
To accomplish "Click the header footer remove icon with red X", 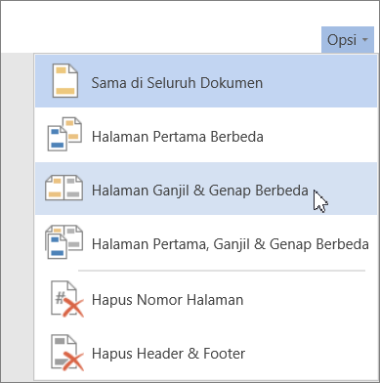I will tap(66, 353).
